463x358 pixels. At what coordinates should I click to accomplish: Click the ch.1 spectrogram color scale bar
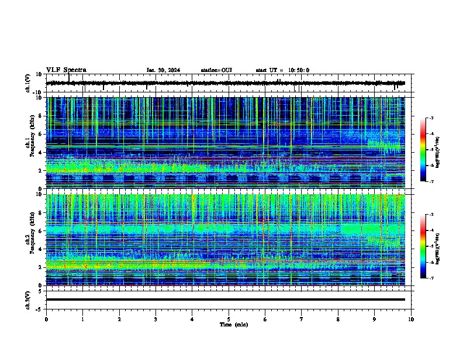coord(423,150)
